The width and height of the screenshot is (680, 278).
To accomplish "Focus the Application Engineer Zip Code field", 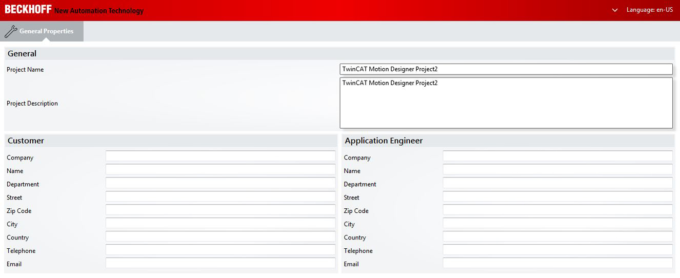I will coord(558,209).
